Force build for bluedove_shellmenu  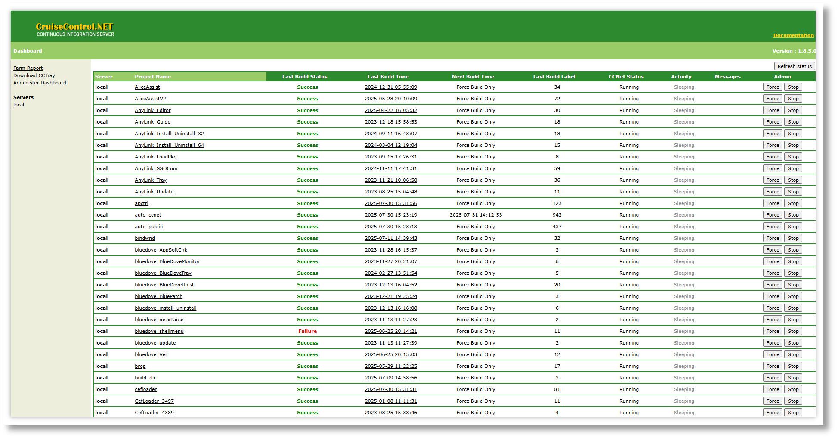click(x=773, y=331)
